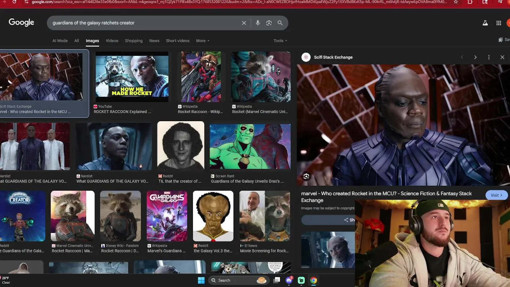Screen dimensions: 510x287
Task: Switch to News tab
Action: pyautogui.click(x=154, y=41)
